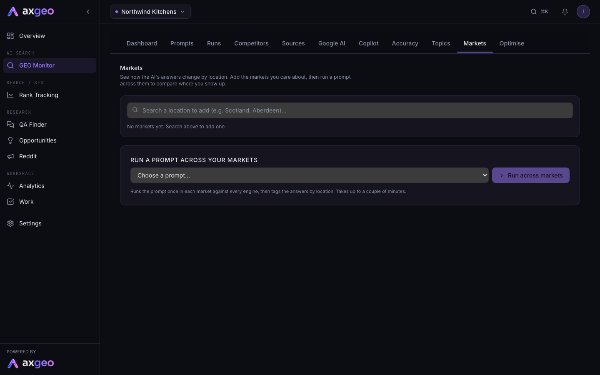Click the search icon inside location field
600x375 pixels.
[x=135, y=110]
